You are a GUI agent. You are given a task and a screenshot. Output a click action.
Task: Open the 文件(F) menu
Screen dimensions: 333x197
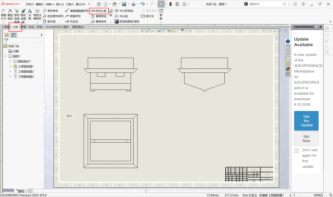tap(30, 4)
